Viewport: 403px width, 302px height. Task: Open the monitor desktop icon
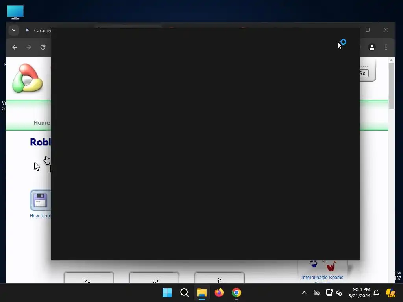15,12
